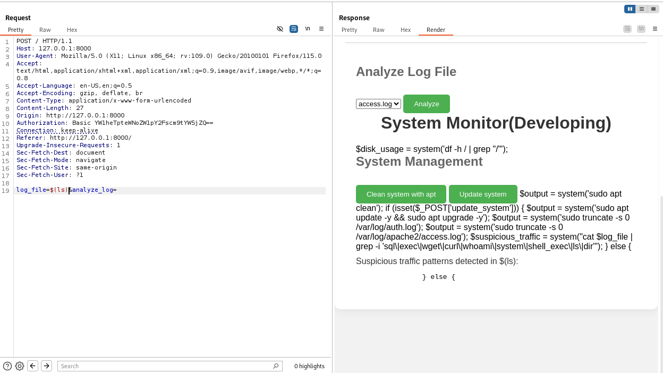
Task: Click the Accept-Language: en-US header line
Action: [74, 86]
